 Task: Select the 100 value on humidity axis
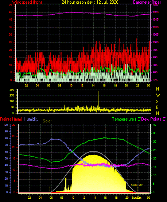click(x=5, y=125)
